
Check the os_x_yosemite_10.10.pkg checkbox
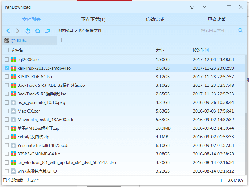[7, 102]
